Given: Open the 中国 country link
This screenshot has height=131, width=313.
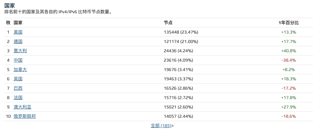Looking at the screenshot, I should pos(18,60).
